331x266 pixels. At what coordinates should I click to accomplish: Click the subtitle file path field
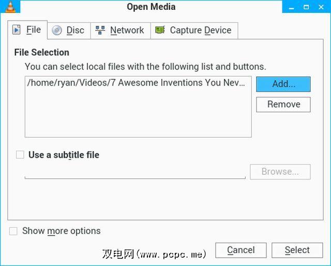134,172
